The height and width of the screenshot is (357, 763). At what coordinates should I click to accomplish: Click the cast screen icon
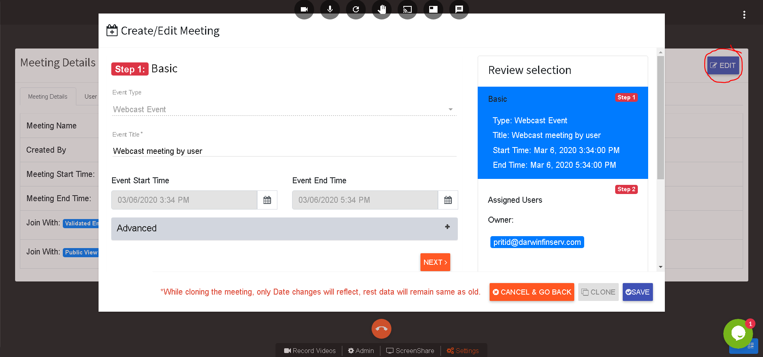tap(407, 9)
